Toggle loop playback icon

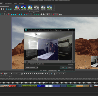pos(9,74)
